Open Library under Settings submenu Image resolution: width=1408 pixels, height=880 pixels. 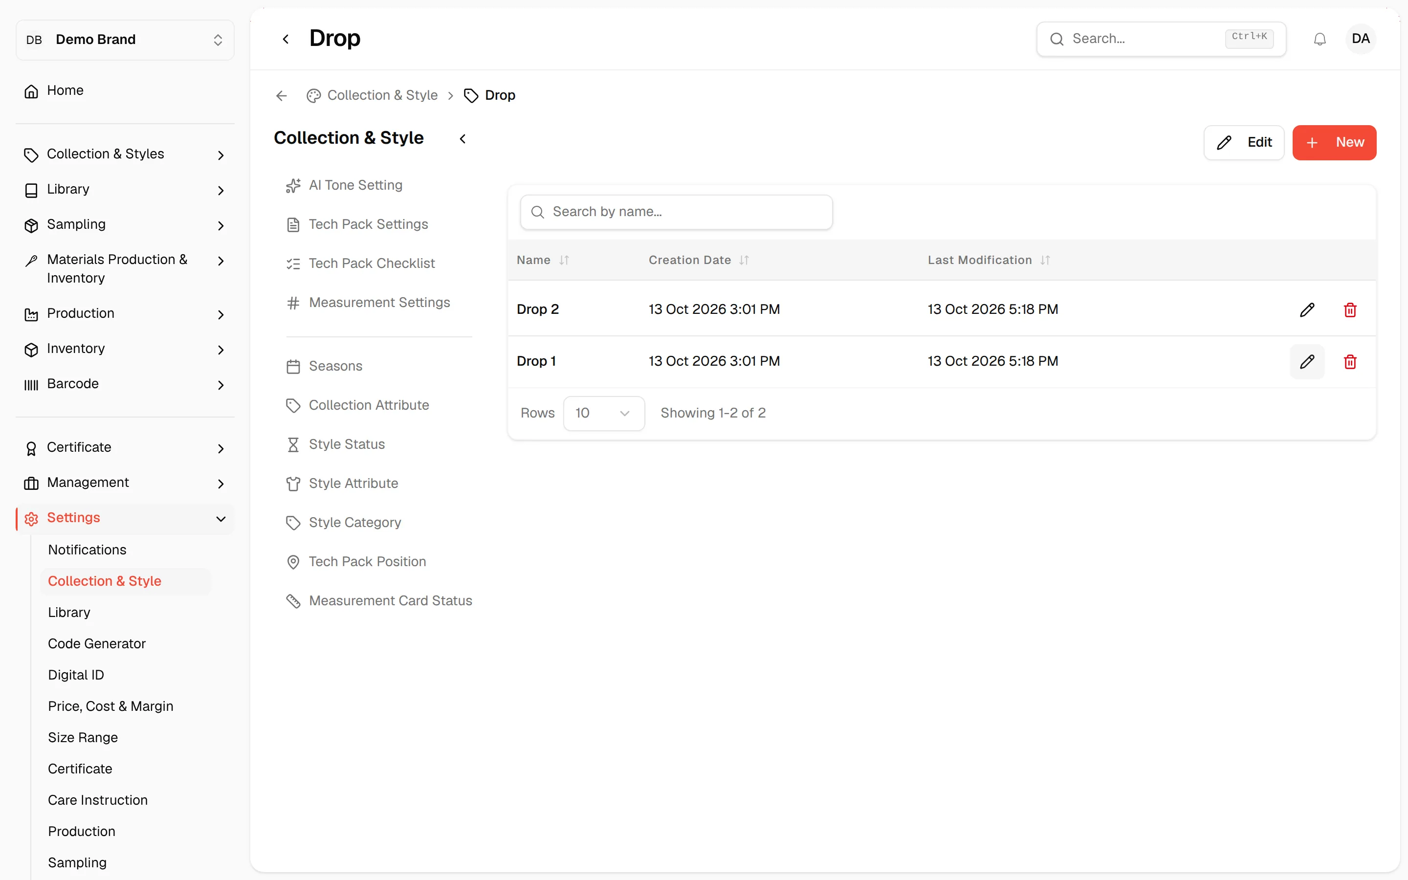[x=69, y=613]
